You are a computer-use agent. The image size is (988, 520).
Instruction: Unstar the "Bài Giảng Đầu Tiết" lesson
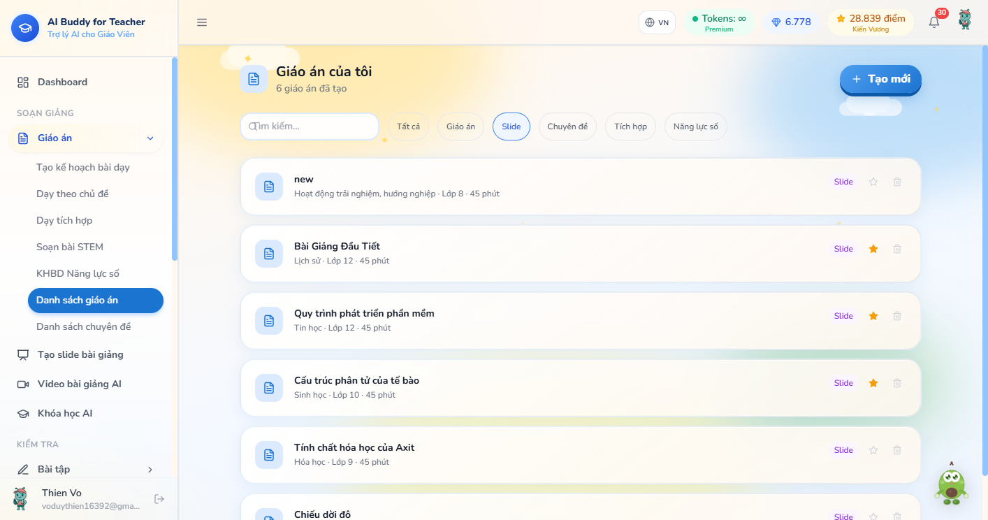[x=873, y=249]
